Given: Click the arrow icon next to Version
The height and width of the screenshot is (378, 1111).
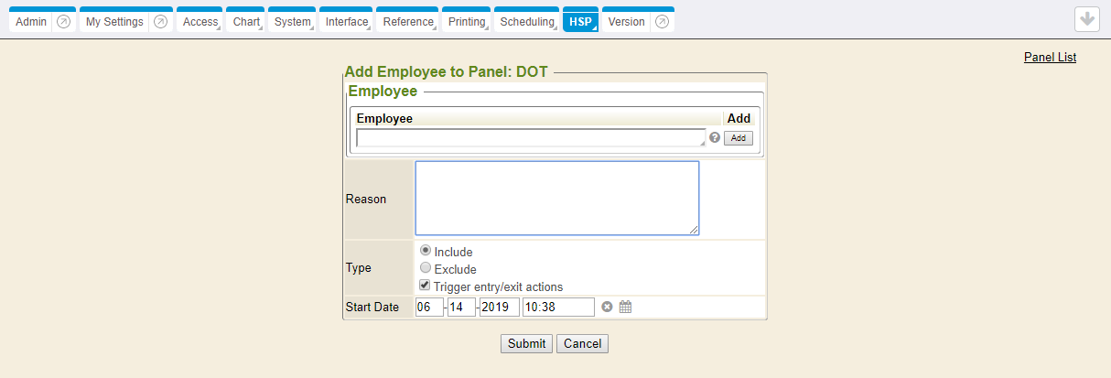Looking at the screenshot, I should point(663,22).
